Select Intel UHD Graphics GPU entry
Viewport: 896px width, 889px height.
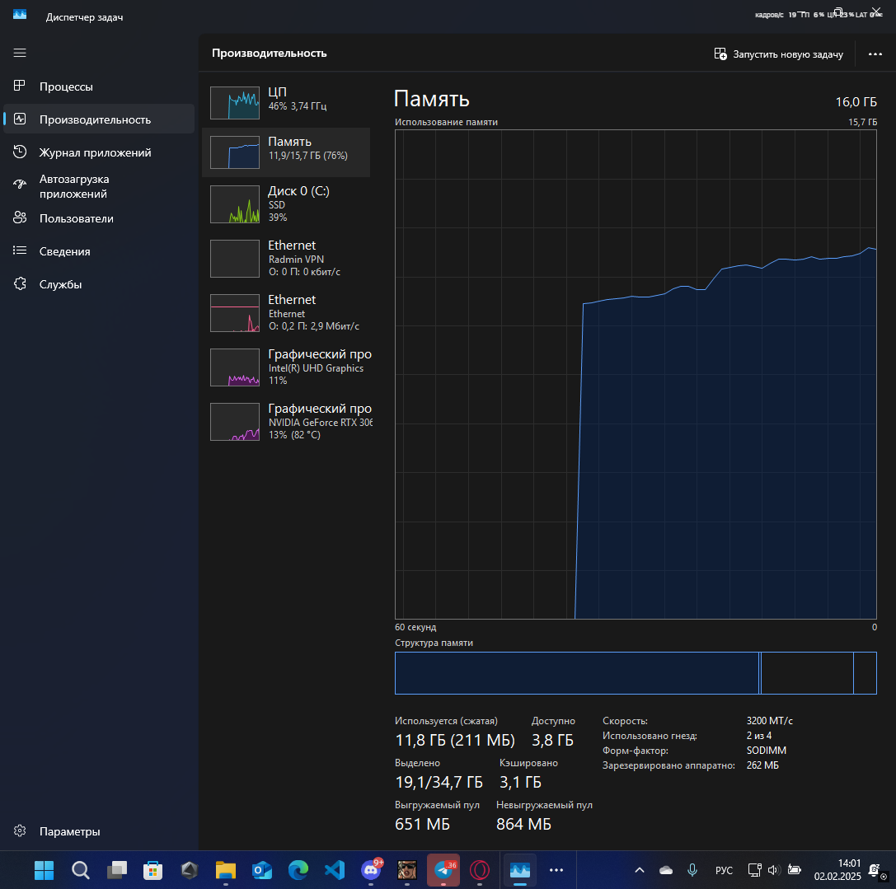click(285, 367)
